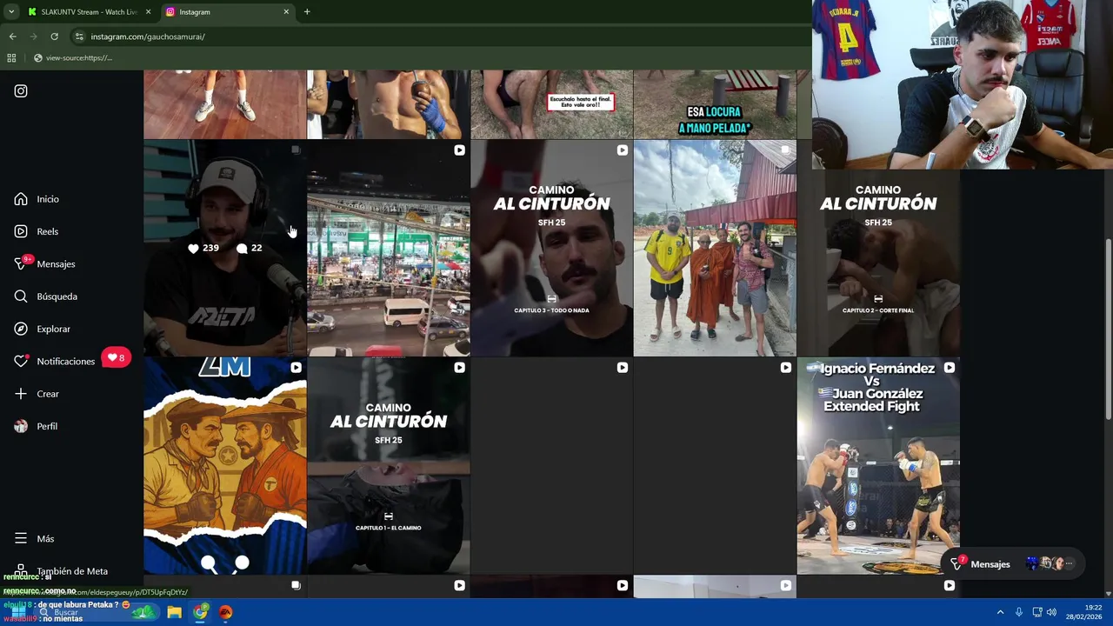This screenshot has width=1113, height=626.
Task: Open the two gauchos illustration post
Action: coord(224,466)
